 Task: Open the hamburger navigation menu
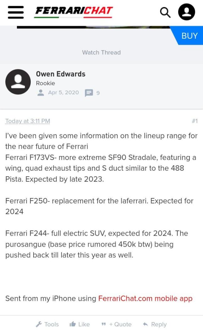click(x=16, y=12)
